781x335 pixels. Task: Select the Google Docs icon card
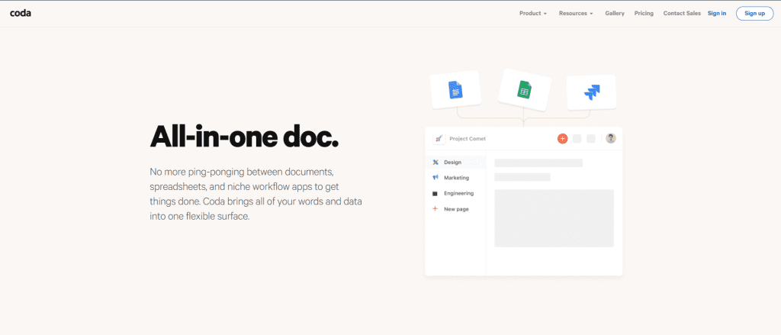(x=455, y=90)
